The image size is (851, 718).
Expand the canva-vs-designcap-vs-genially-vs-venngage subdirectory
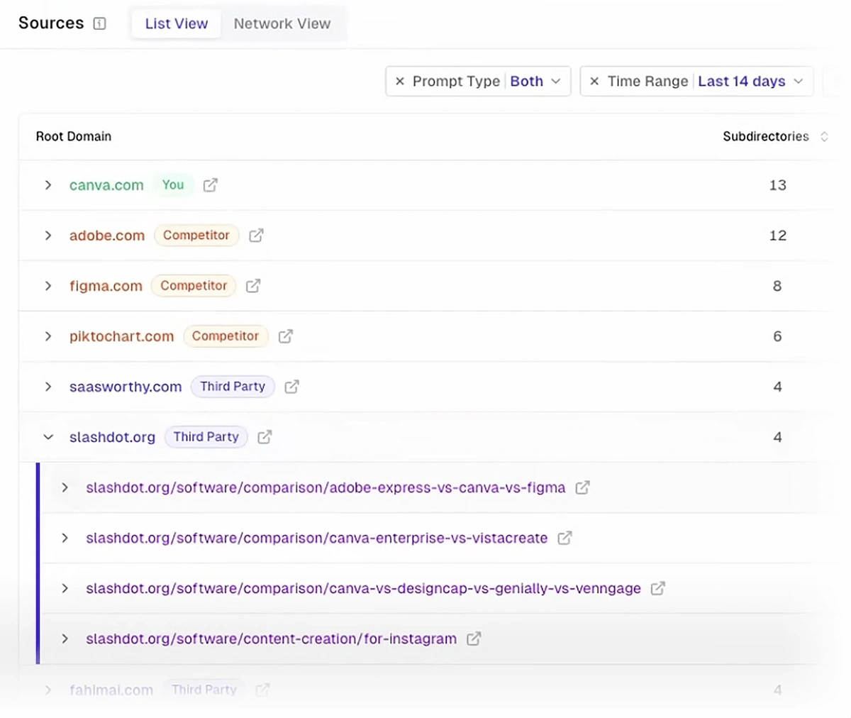pyautogui.click(x=65, y=588)
